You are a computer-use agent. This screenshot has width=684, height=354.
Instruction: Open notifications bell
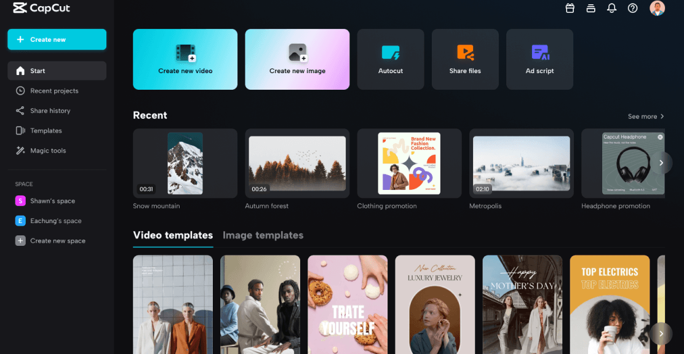coord(611,8)
